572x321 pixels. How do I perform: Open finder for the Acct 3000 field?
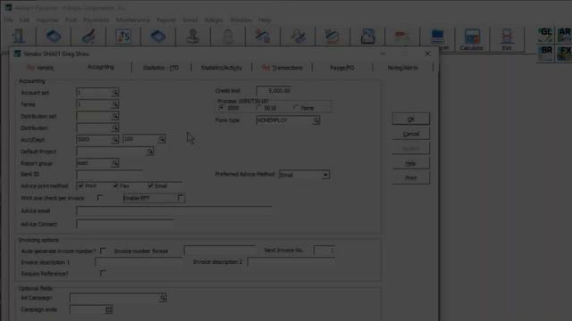click(x=115, y=139)
